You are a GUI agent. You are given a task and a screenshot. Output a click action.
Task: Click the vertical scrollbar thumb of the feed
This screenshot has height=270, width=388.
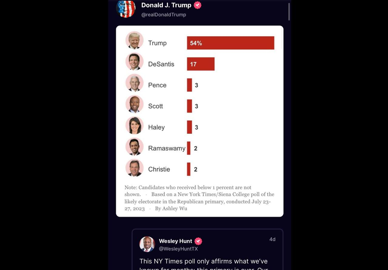pos(289,12)
